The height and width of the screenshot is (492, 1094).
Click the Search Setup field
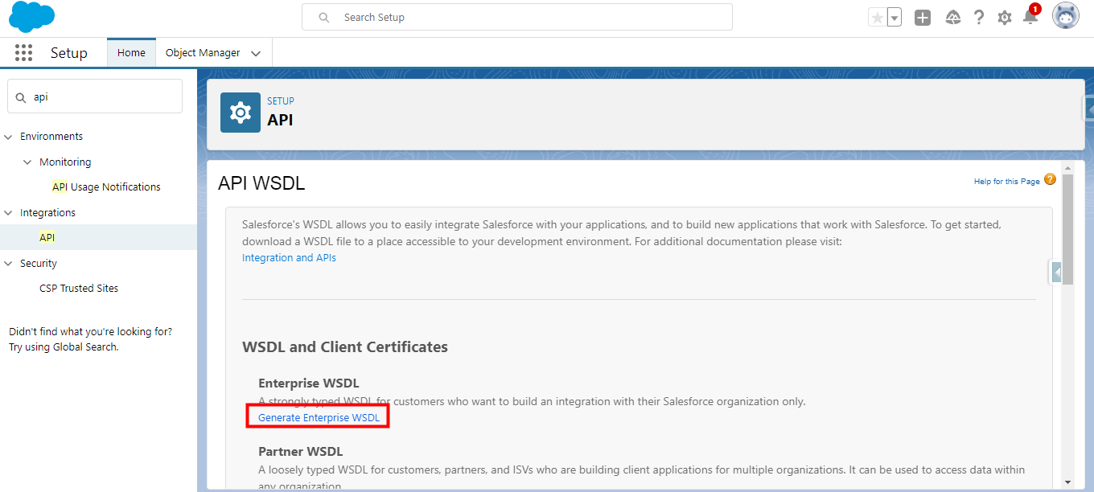[517, 17]
